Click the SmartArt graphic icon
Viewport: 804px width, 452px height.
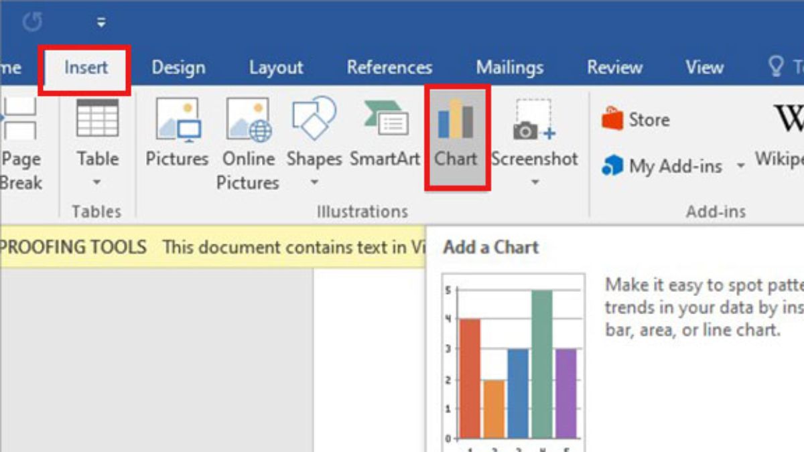(385, 121)
